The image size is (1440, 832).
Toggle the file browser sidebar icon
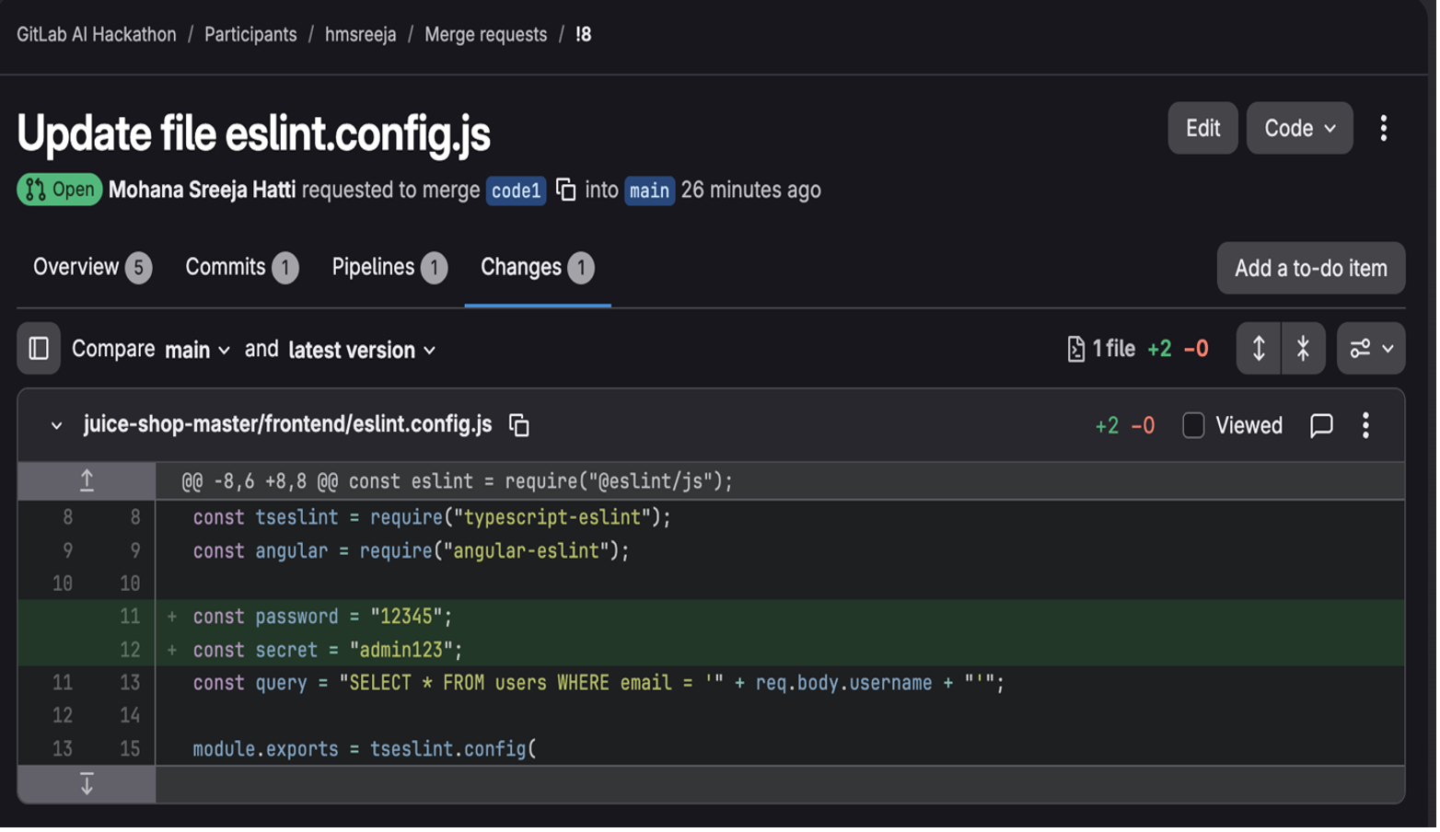pyautogui.click(x=39, y=349)
